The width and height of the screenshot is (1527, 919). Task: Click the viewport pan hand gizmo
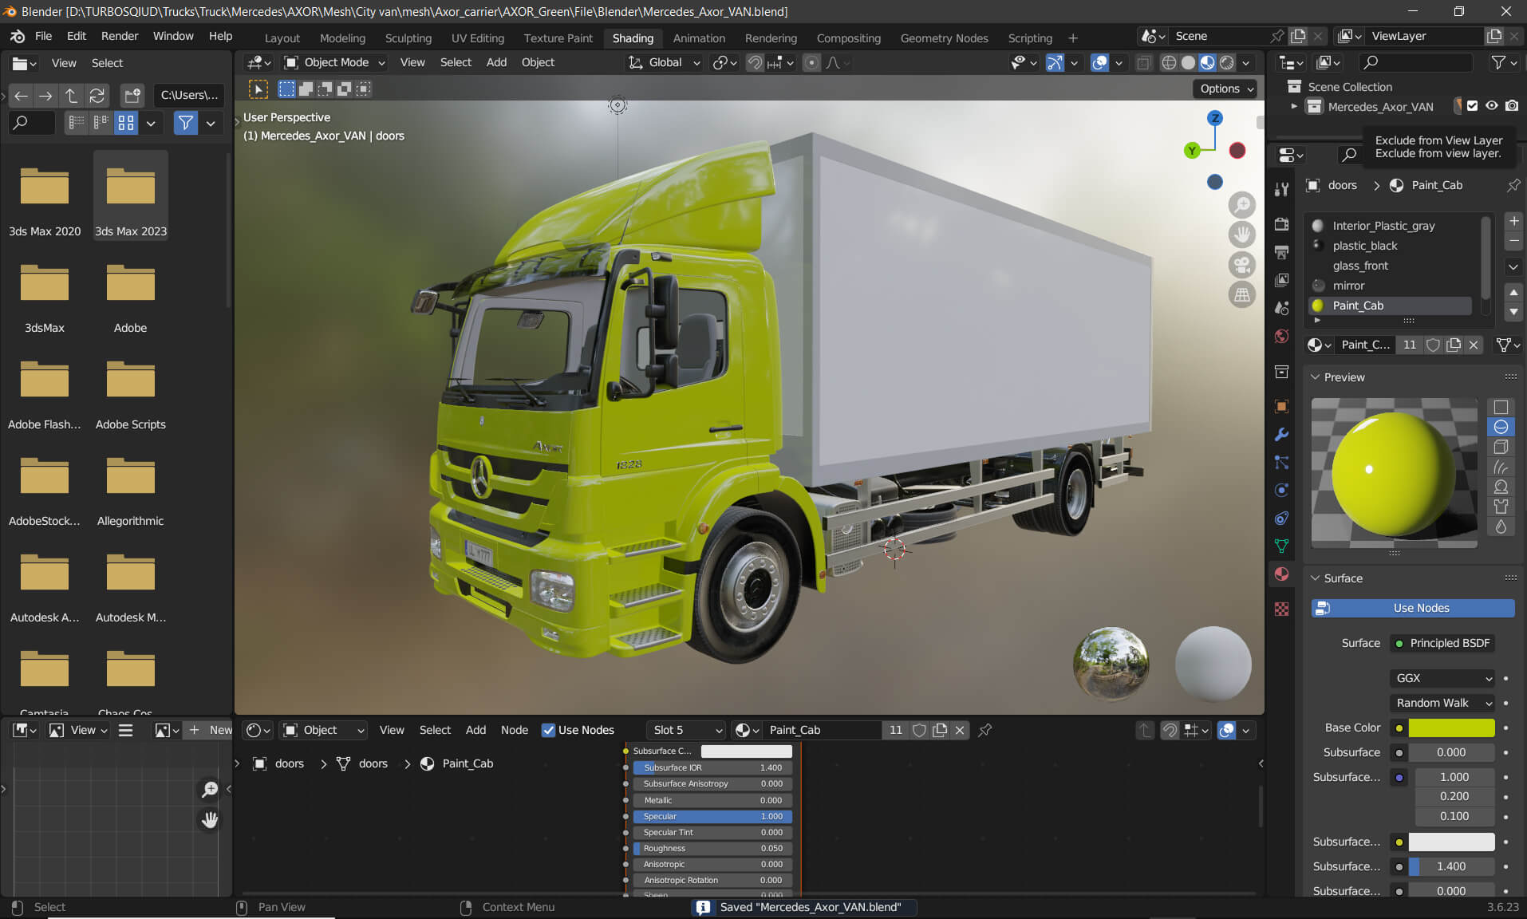coord(1242,235)
